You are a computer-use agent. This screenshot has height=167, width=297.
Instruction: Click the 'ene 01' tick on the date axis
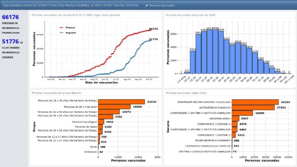(x=51, y=79)
